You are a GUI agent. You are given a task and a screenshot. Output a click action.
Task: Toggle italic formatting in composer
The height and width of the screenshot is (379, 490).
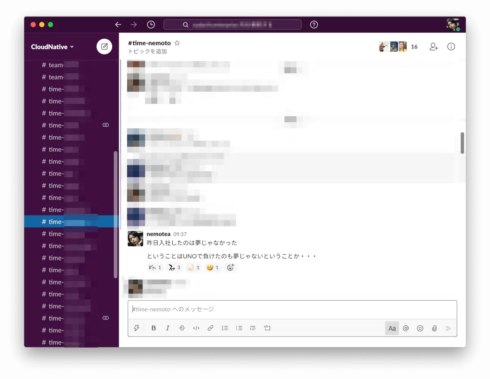[x=167, y=328]
